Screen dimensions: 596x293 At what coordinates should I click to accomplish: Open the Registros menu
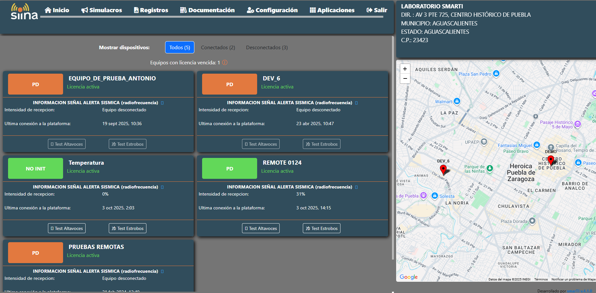tap(151, 10)
